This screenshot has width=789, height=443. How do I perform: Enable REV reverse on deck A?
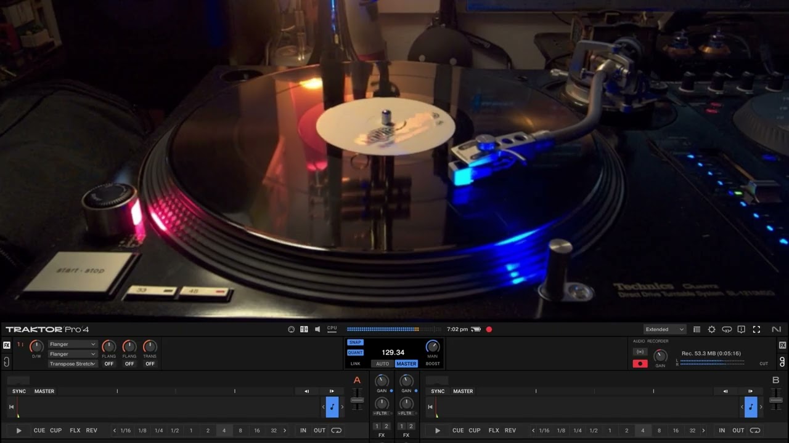point(91,431)
